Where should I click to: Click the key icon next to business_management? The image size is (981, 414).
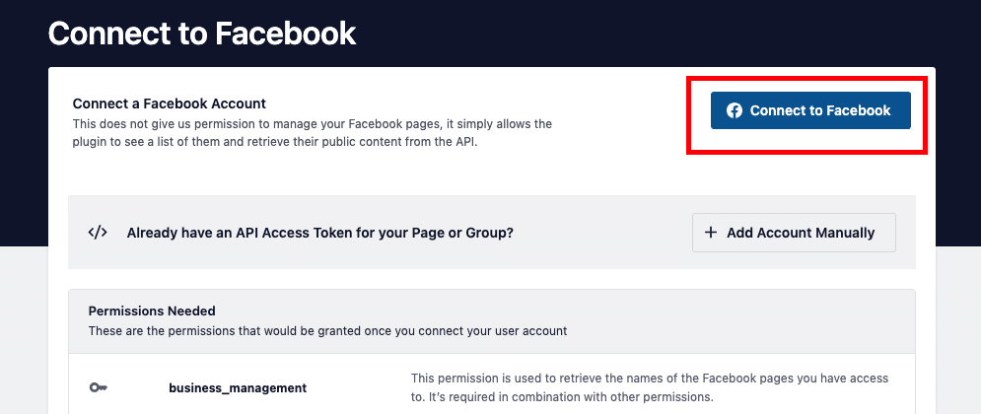click(x=98, y=387)
